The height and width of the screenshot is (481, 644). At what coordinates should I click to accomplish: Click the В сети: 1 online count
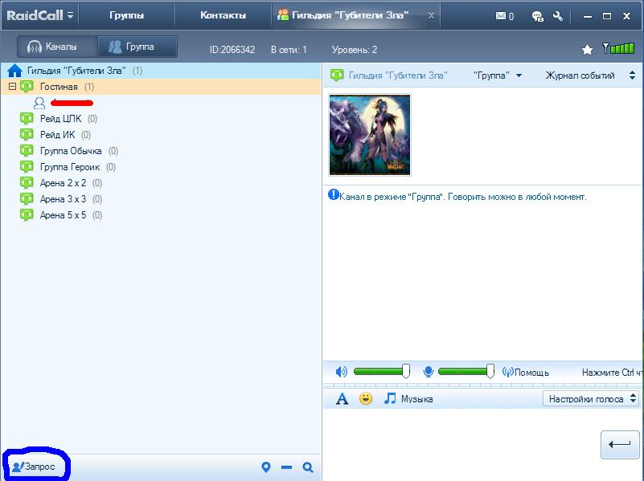pos(289,50)
